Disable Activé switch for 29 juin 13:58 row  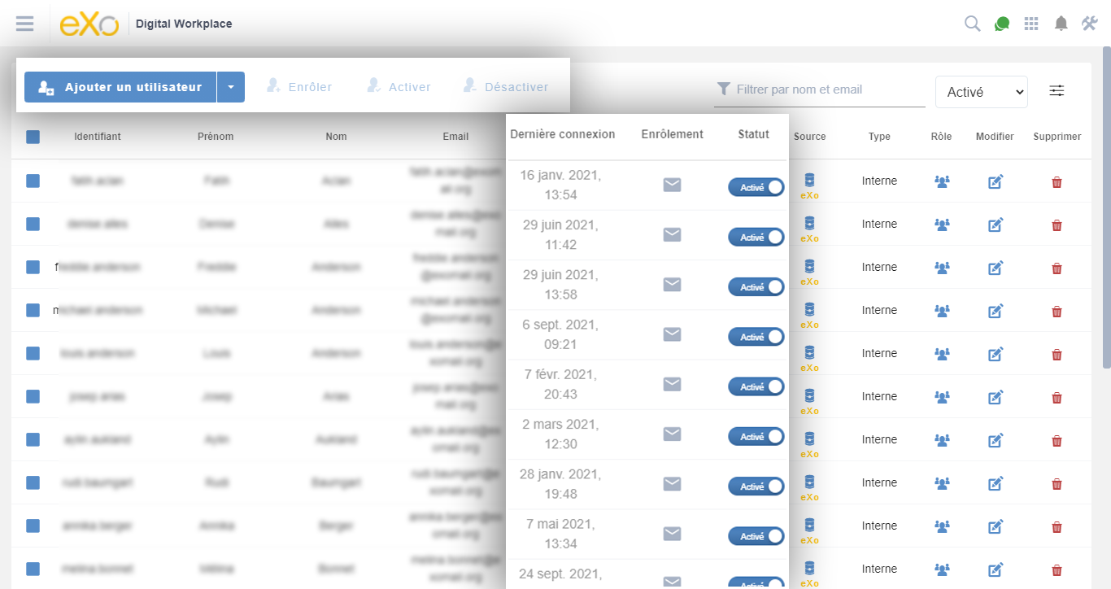tap(756, 286)
